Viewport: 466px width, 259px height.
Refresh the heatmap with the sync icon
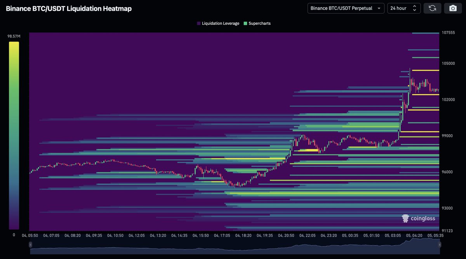(432, 8)
